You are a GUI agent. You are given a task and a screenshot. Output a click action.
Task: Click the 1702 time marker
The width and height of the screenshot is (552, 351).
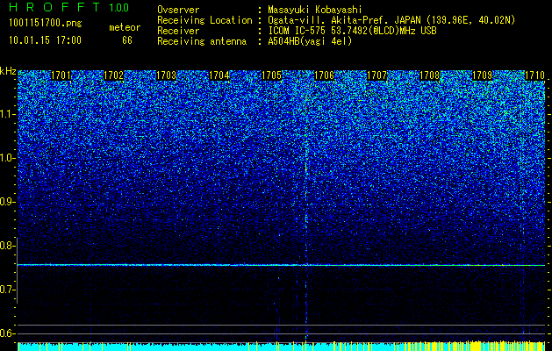[114, 75]
